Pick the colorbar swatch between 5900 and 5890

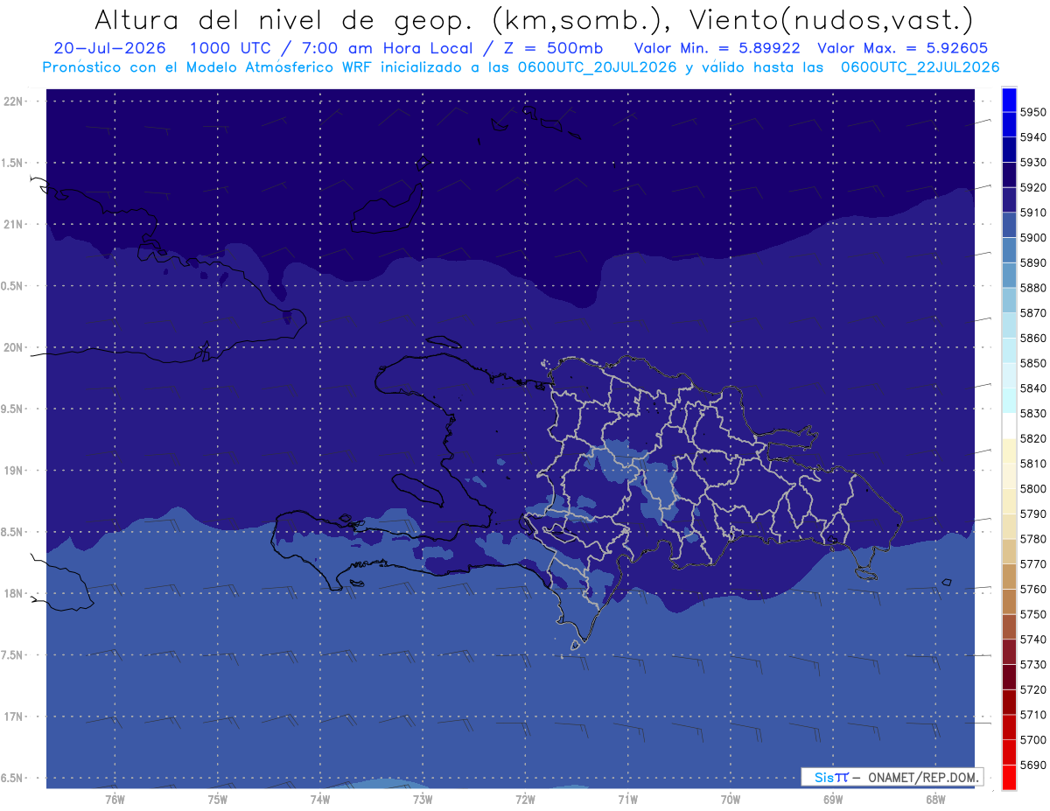pyautogui.click(x=1009, y=250)
